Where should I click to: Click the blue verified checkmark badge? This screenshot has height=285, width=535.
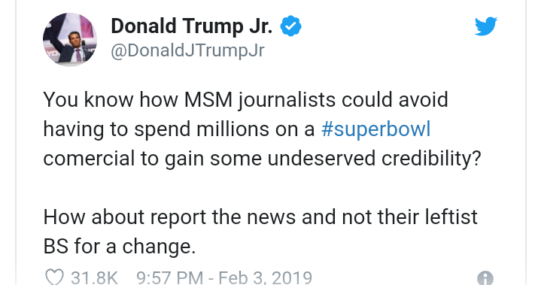click(x=290, y=26)
